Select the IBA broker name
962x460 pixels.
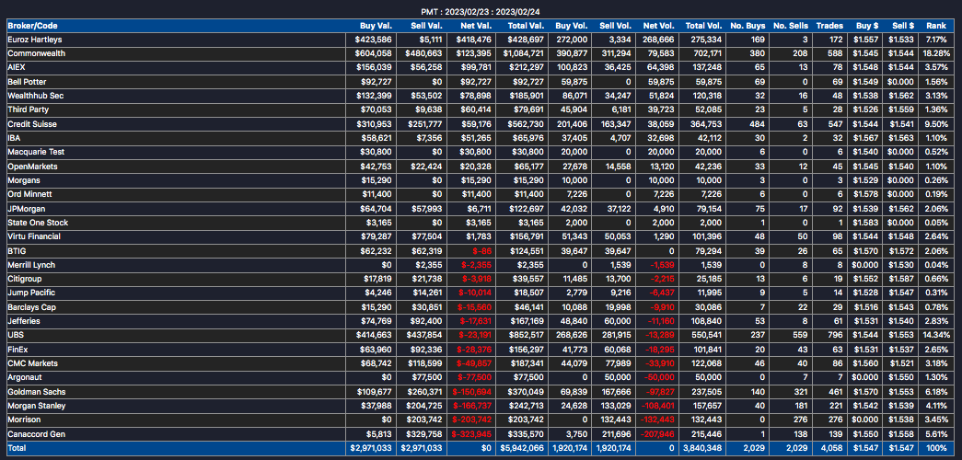coord(14,138)
